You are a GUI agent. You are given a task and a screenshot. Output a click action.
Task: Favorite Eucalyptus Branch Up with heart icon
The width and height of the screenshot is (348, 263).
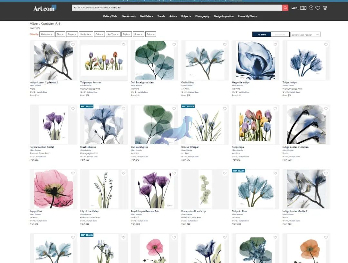[225, 173]
